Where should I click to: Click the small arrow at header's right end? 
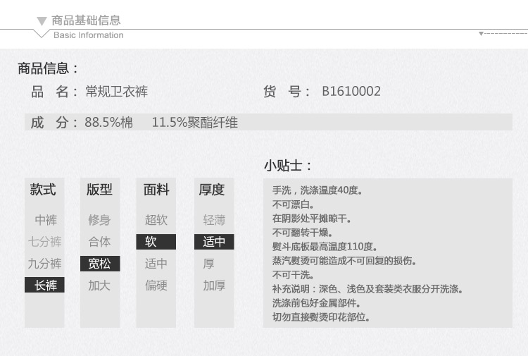481,33
